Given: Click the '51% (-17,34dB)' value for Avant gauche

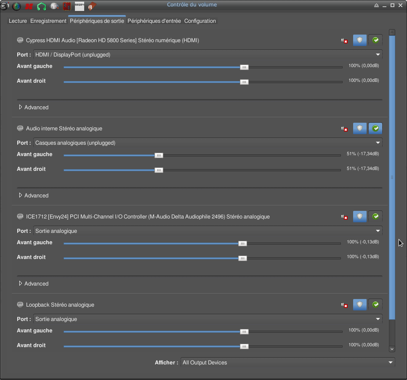Looking at the screenshot, I should pos(363,154).
